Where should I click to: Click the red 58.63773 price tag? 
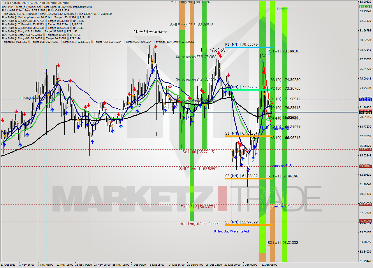coord(365,204)
